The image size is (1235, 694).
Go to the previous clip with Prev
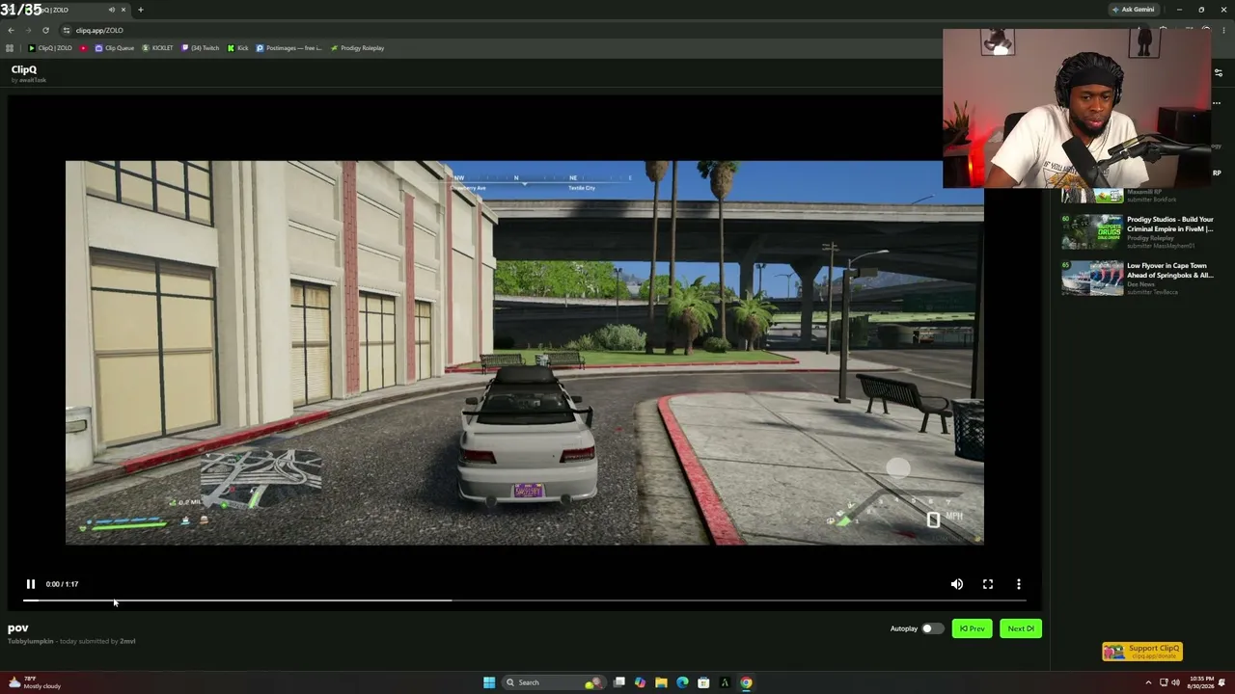pos(973,628)
